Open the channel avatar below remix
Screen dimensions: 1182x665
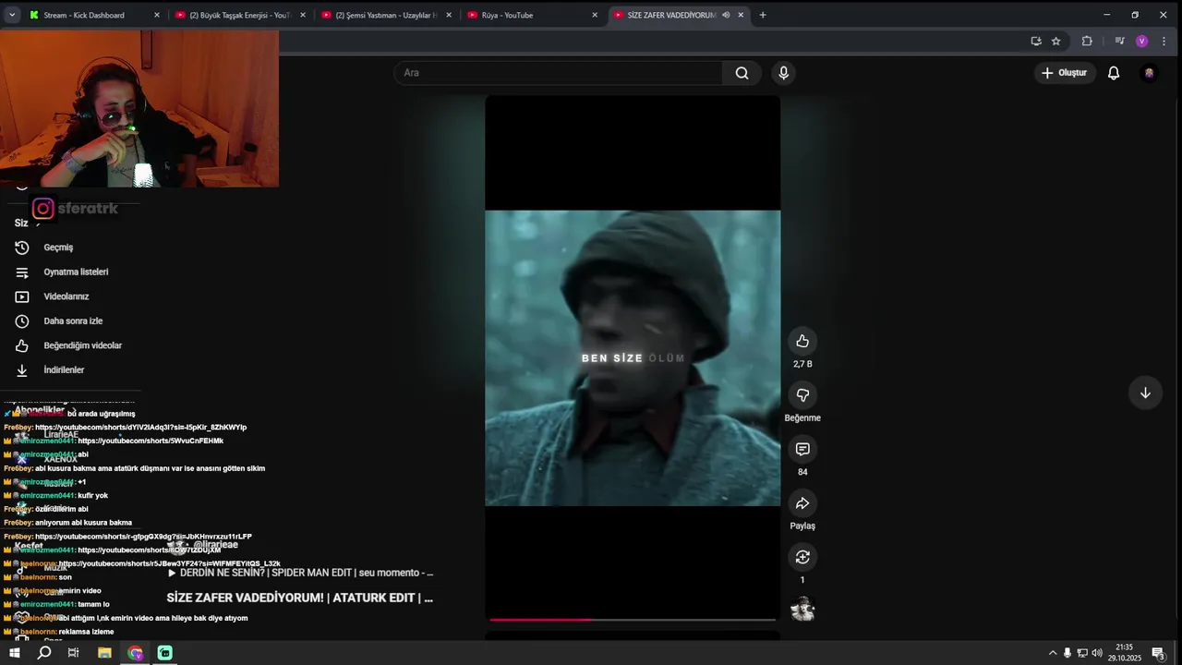(x=802, y=609)
